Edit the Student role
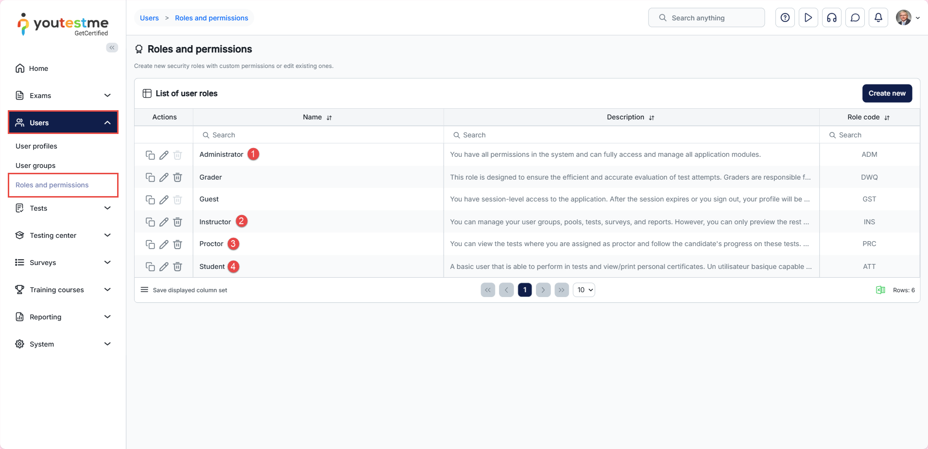928x449 pixels. [164, 266]
